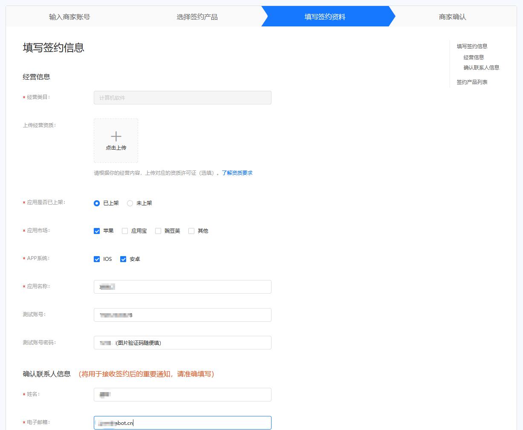Click the 测试账号密码 input field

[x=182, y=343]
